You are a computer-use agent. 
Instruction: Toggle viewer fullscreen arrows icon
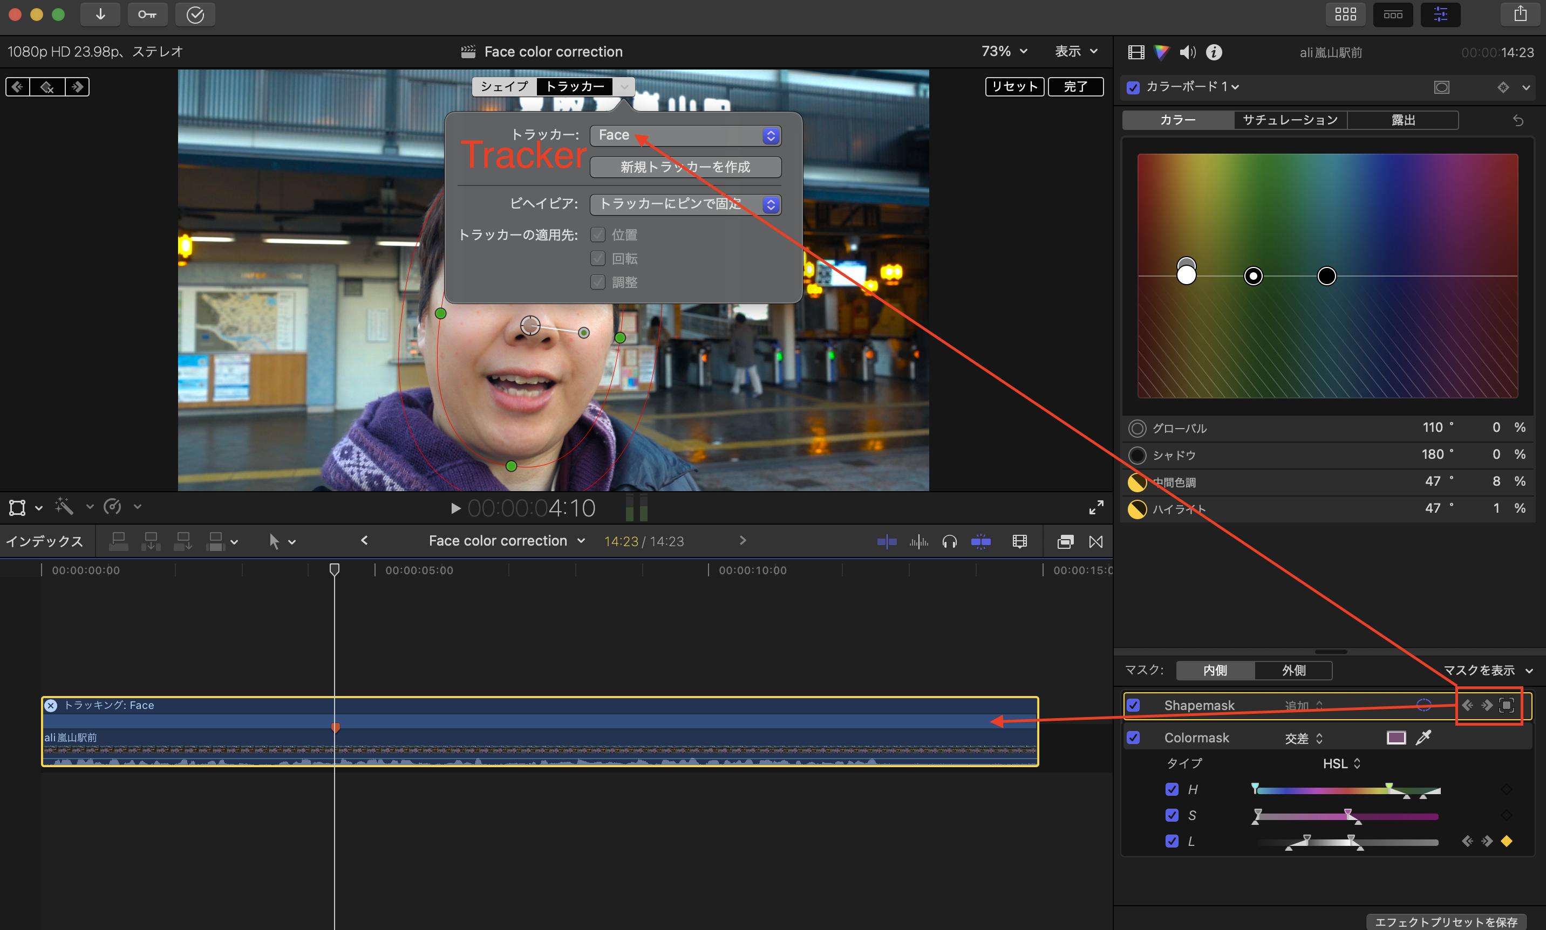tap(1095, 508)
